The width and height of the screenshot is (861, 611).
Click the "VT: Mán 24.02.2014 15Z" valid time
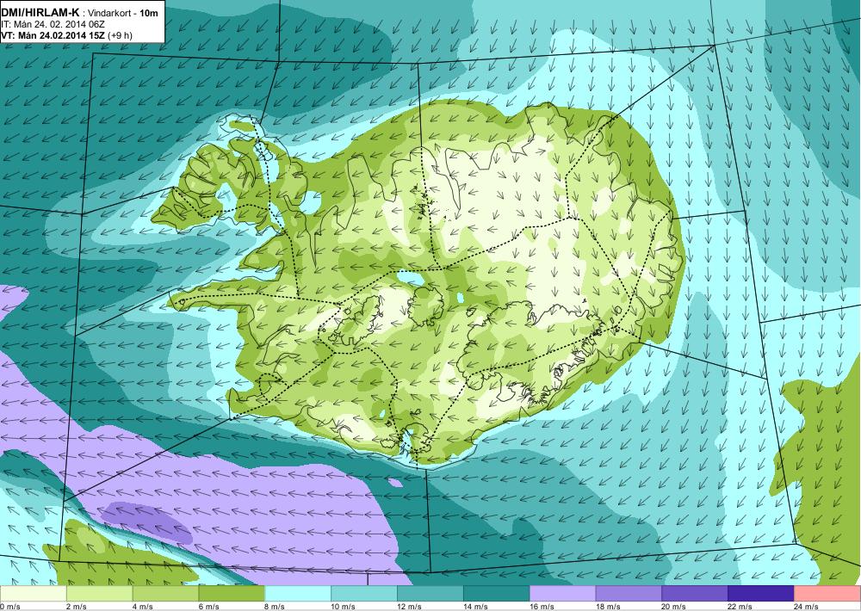coord(53,35)
